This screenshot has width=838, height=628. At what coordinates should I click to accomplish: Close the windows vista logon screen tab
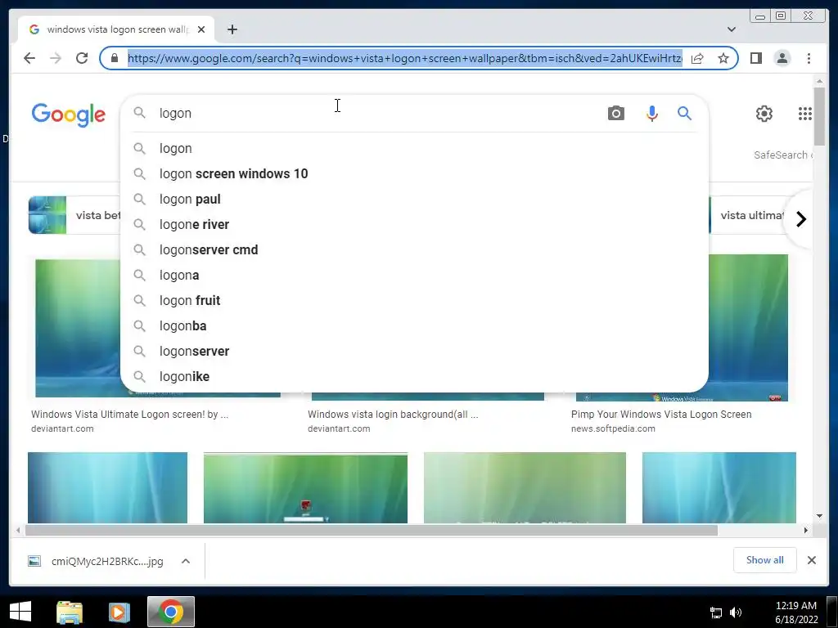[x=201, y=29]
